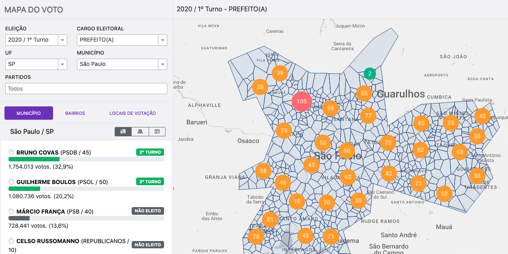This screenshot has width=508, height=254.
Task: Select the green cluster marker labeled 2
Action: tap(369, 74)
